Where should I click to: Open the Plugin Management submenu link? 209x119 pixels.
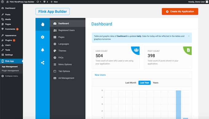pos(10,71)
